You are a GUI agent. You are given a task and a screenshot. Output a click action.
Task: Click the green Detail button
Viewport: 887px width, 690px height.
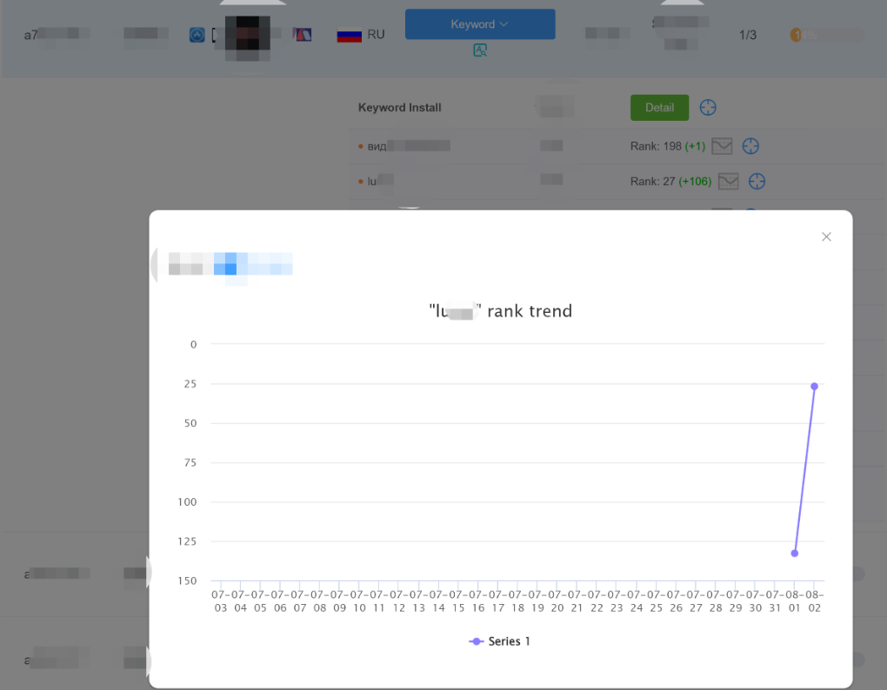[x=659, y=108]
